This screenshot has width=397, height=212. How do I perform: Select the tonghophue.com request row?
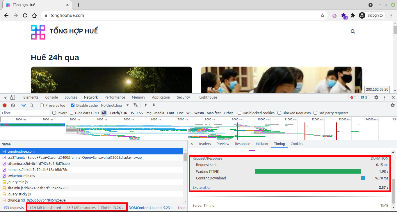pyautogui.click(x=92, y=151)
